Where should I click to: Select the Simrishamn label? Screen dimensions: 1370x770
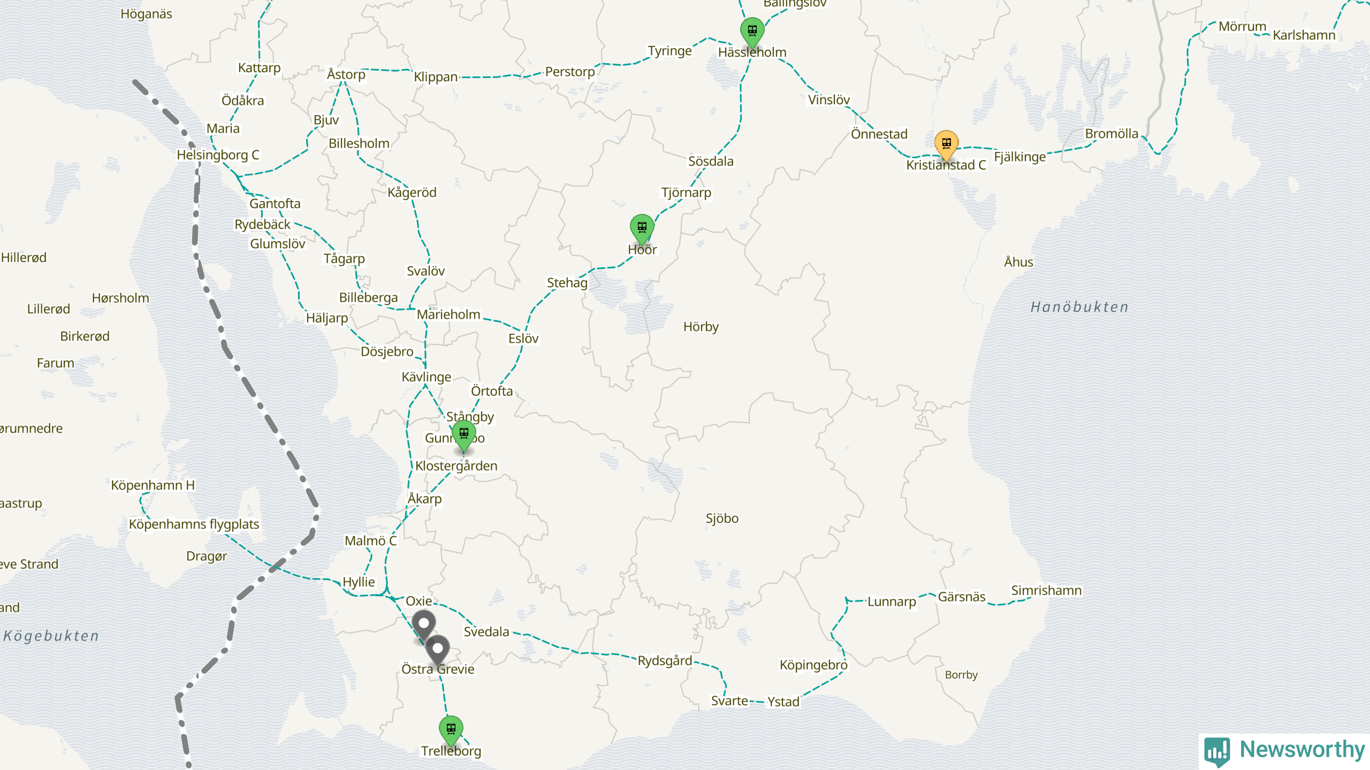[1046, 590]
